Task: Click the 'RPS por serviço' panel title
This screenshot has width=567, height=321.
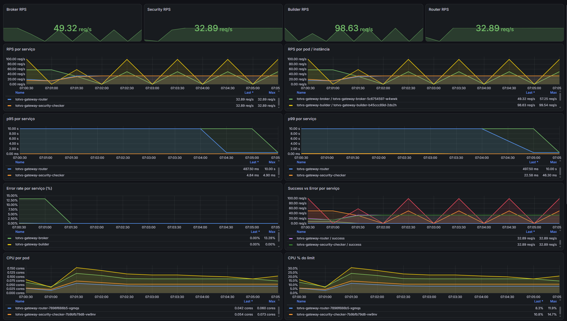Action: (21, 49)
